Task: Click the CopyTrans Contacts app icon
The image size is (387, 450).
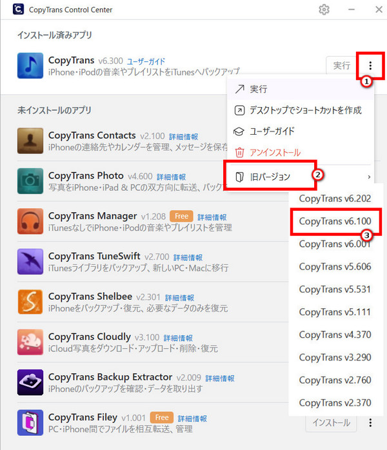Action: [30, 141]
